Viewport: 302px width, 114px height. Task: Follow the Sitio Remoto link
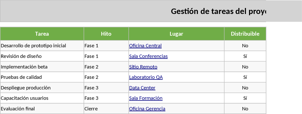tap(143, 67)
